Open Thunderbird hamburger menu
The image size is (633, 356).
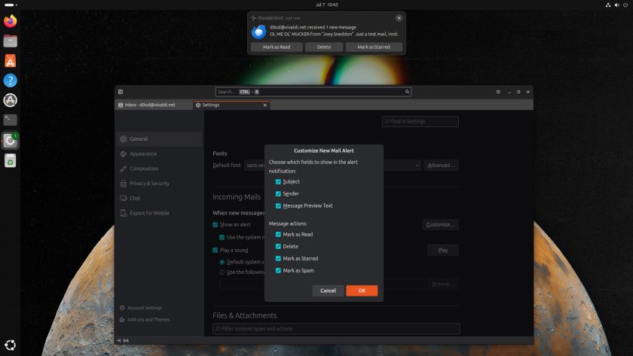coord(498,92)
